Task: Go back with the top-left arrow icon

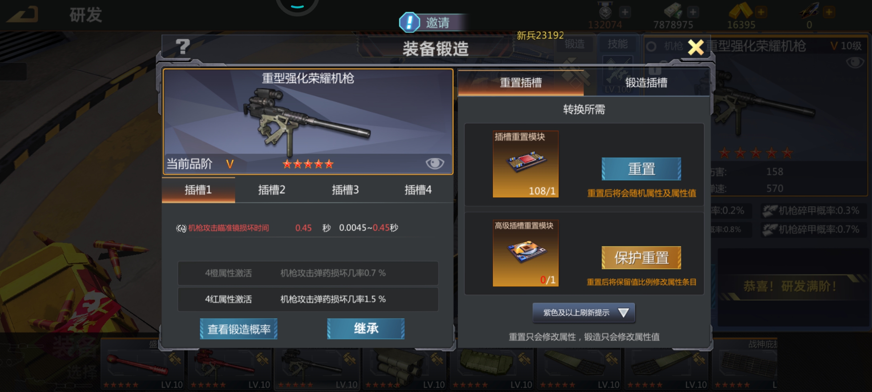Action: tap(23, 15)
